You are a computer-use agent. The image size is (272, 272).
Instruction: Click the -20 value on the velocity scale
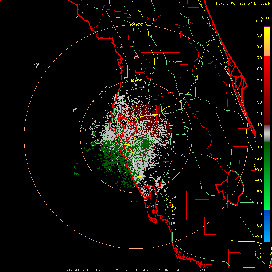click(x=258, y=158)
